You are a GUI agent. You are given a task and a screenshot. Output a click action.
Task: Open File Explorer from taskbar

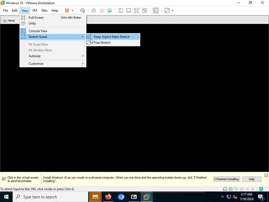pos(95,197)
